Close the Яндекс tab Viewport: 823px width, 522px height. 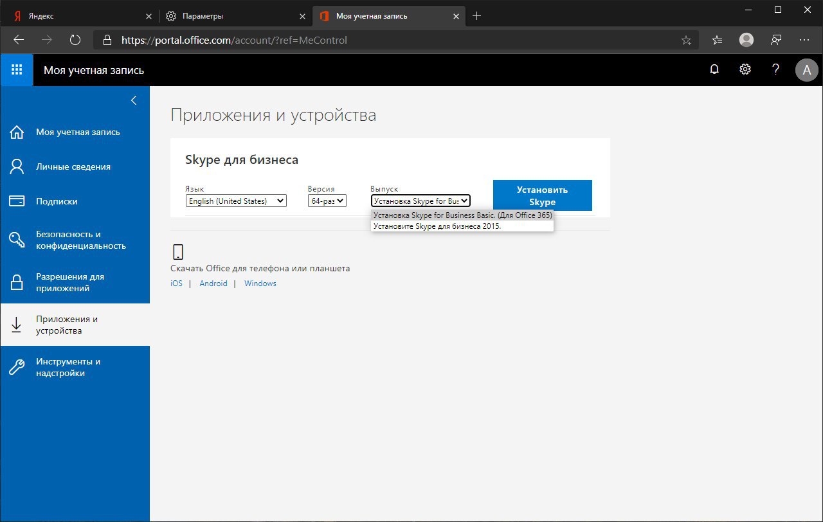coord(149,16)
